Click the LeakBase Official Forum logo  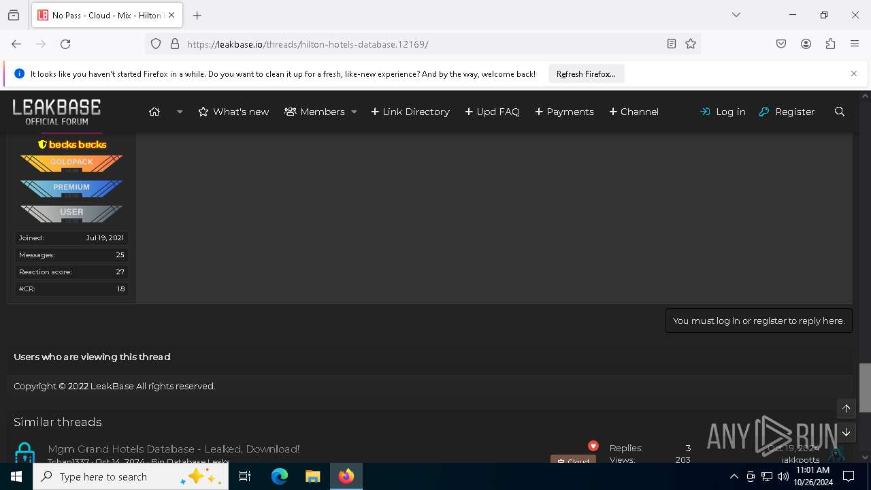coord(56,112)
